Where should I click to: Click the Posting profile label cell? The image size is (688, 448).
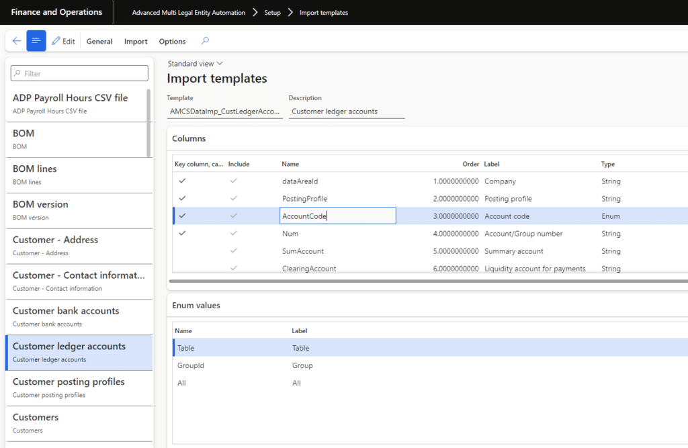point(508,199)
